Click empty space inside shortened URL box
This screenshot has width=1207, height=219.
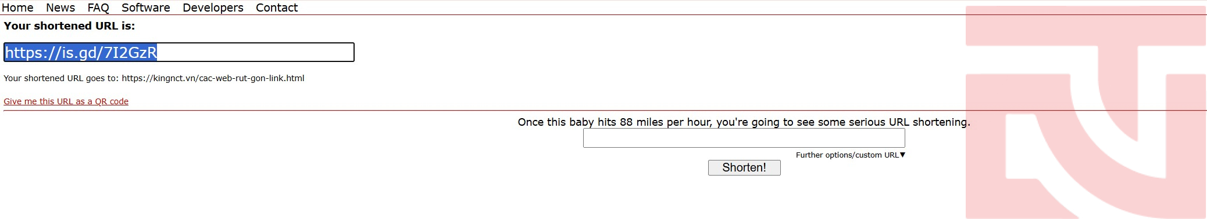[256, 52]
